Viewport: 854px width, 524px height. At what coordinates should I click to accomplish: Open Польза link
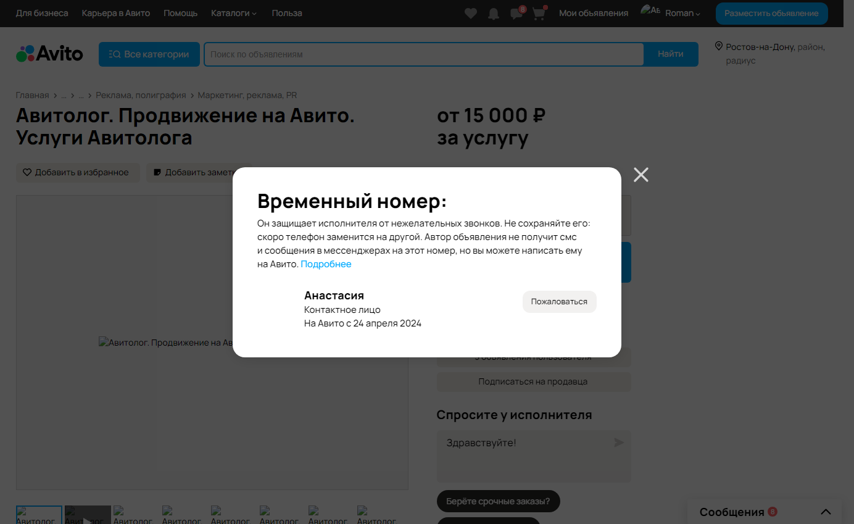point(287,13)
